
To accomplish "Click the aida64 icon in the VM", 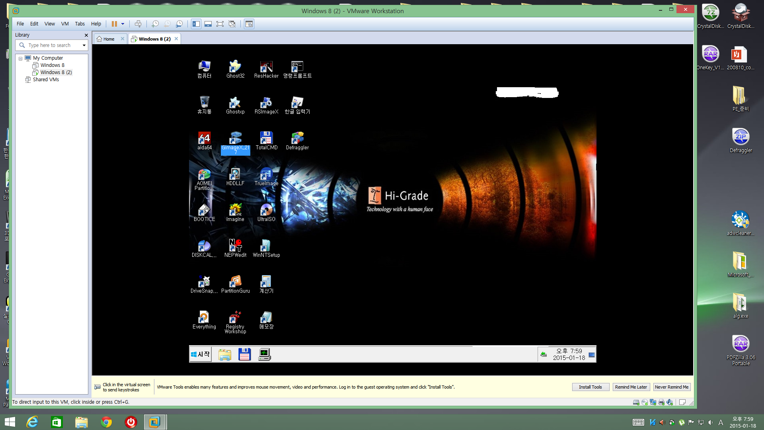I will tap(205, 141).
